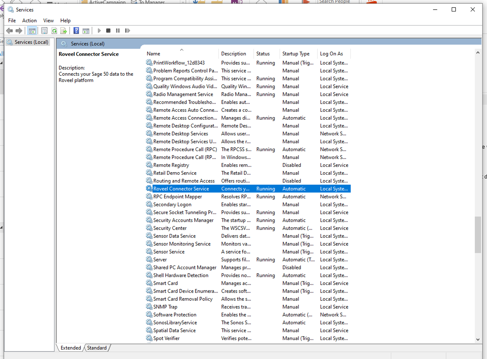
Task: Select Remote Procedure Call (RPC) row
Action: click(x=248, y=149)
